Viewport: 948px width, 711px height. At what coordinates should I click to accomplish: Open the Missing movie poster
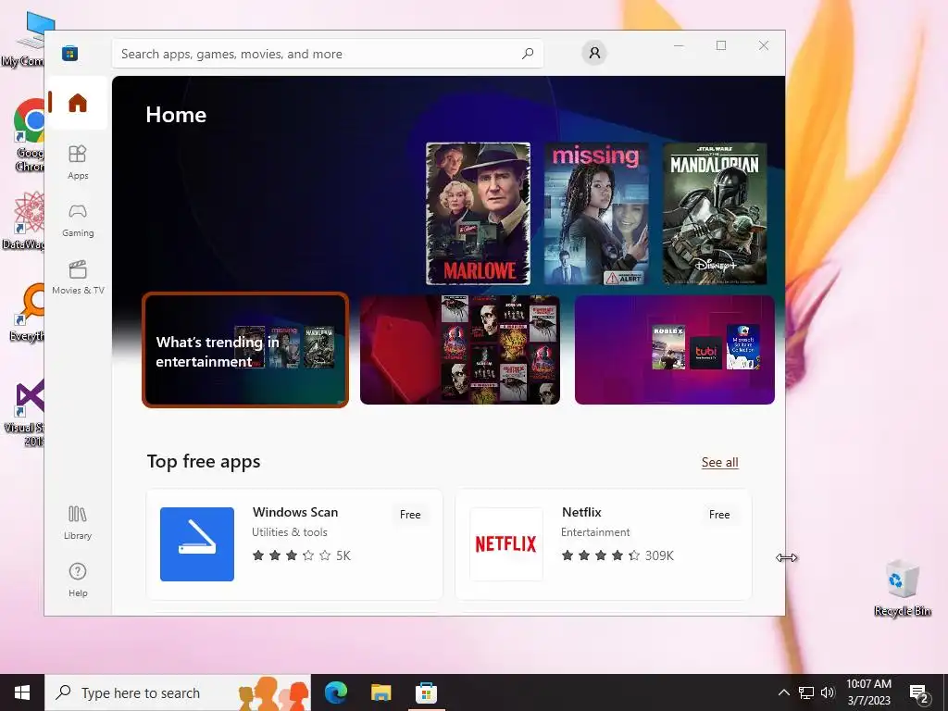point(596,214)
